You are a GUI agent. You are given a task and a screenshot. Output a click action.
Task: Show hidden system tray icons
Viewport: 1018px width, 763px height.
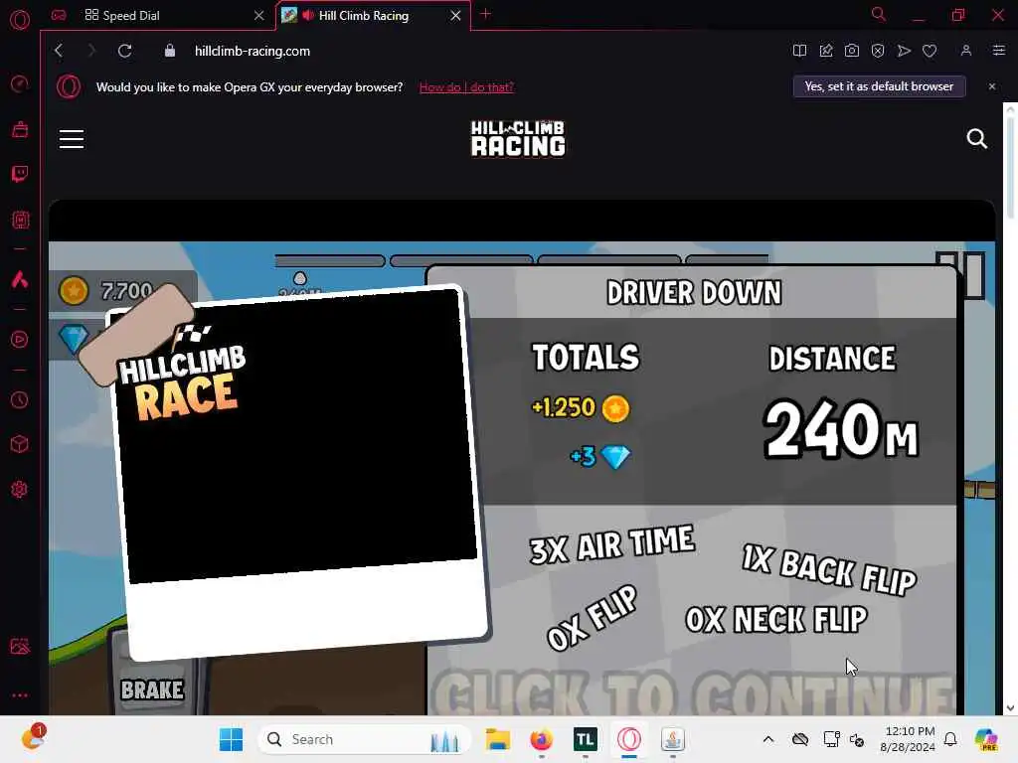[x=768, y=739]
